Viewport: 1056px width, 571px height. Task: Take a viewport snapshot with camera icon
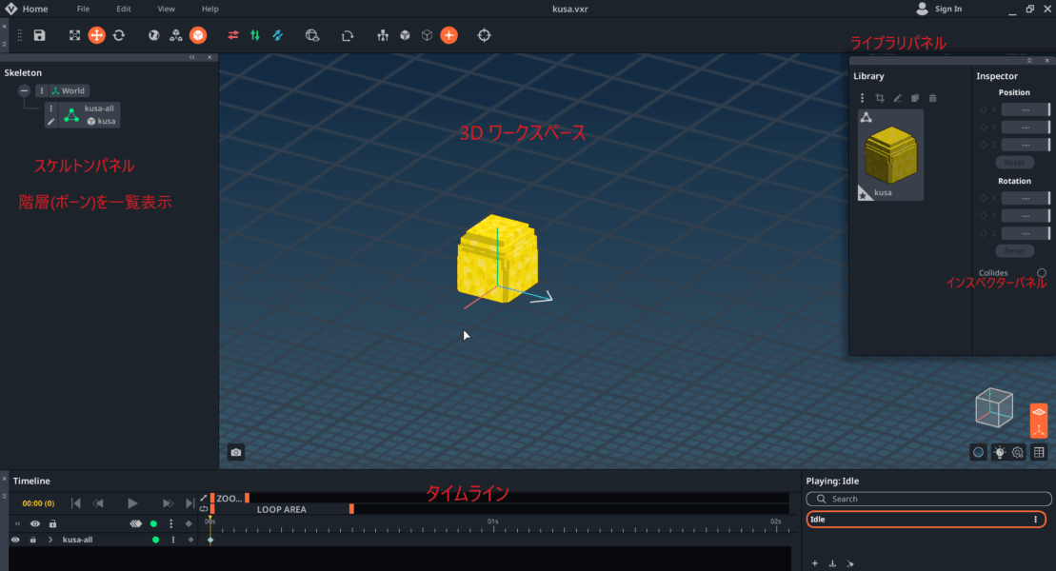236,452
